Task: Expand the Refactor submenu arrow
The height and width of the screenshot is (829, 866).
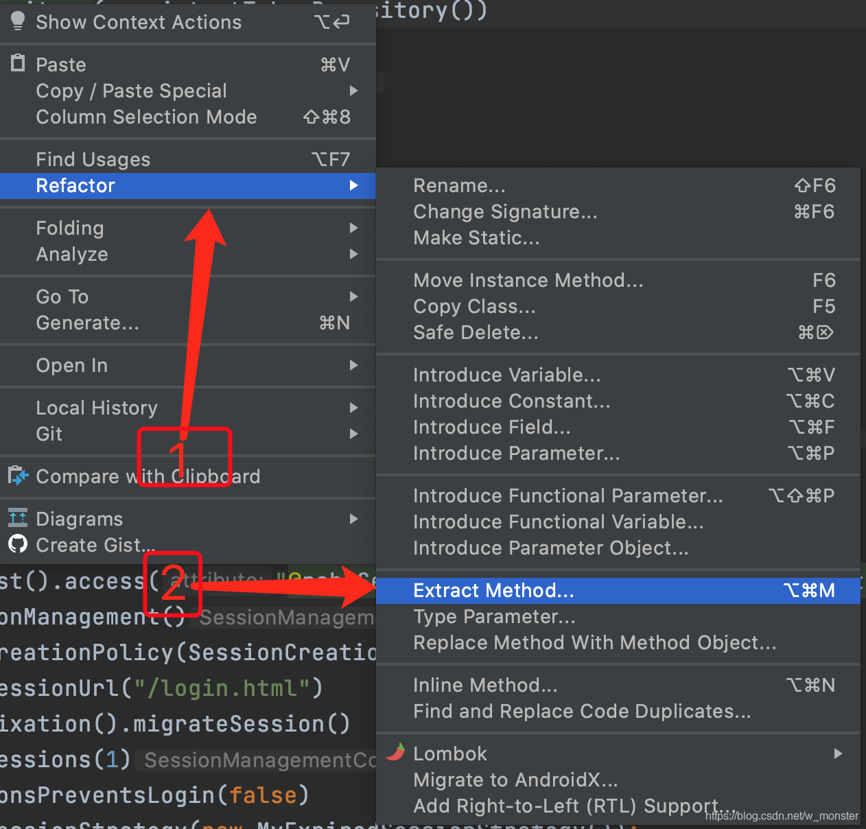Action: tap(353, 185)
